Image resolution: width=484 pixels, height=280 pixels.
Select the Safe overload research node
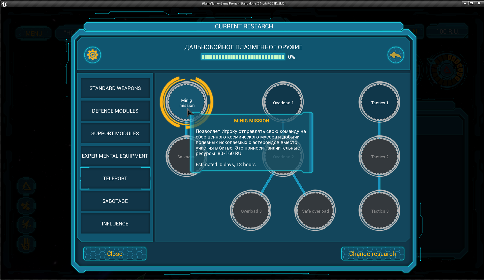pos(315,211)
